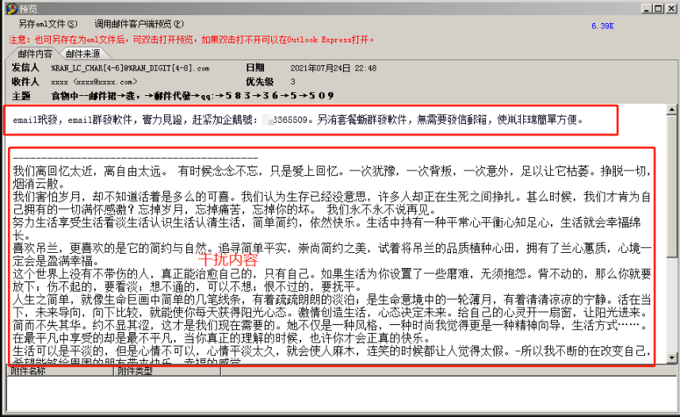The height and width of the screenshot is (417, 680).
Task: Click the paragraph starting 努力生活享受生活
Action: click(327, 228)
